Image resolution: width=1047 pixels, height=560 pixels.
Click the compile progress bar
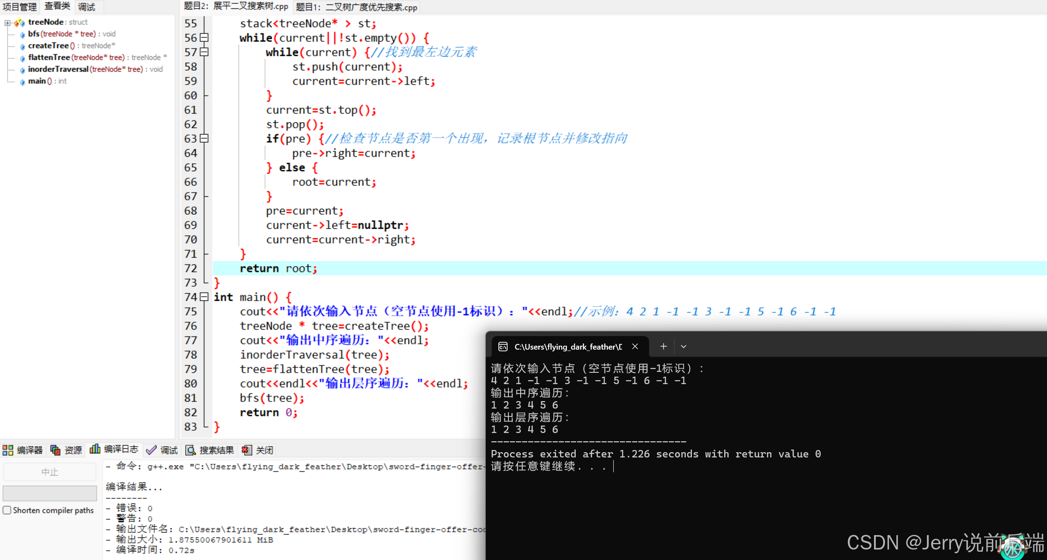[x=49, y=493]
